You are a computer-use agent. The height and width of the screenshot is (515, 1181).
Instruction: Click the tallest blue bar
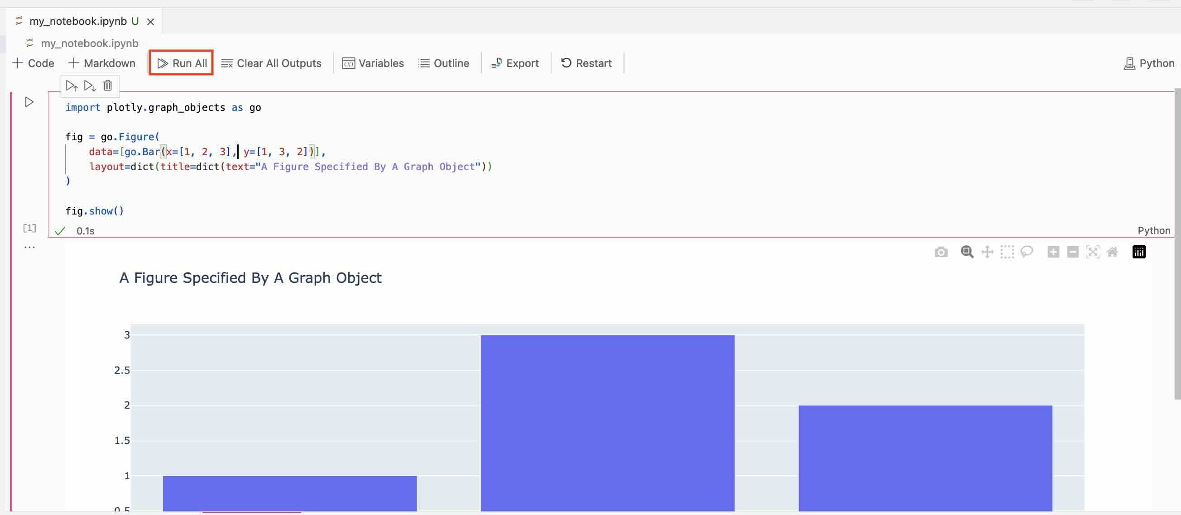pos(607,421)
